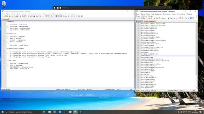Click Zoom out icon in left Notepad++ toolbar
The image size is (204, 114).
(x=42, y=16)
